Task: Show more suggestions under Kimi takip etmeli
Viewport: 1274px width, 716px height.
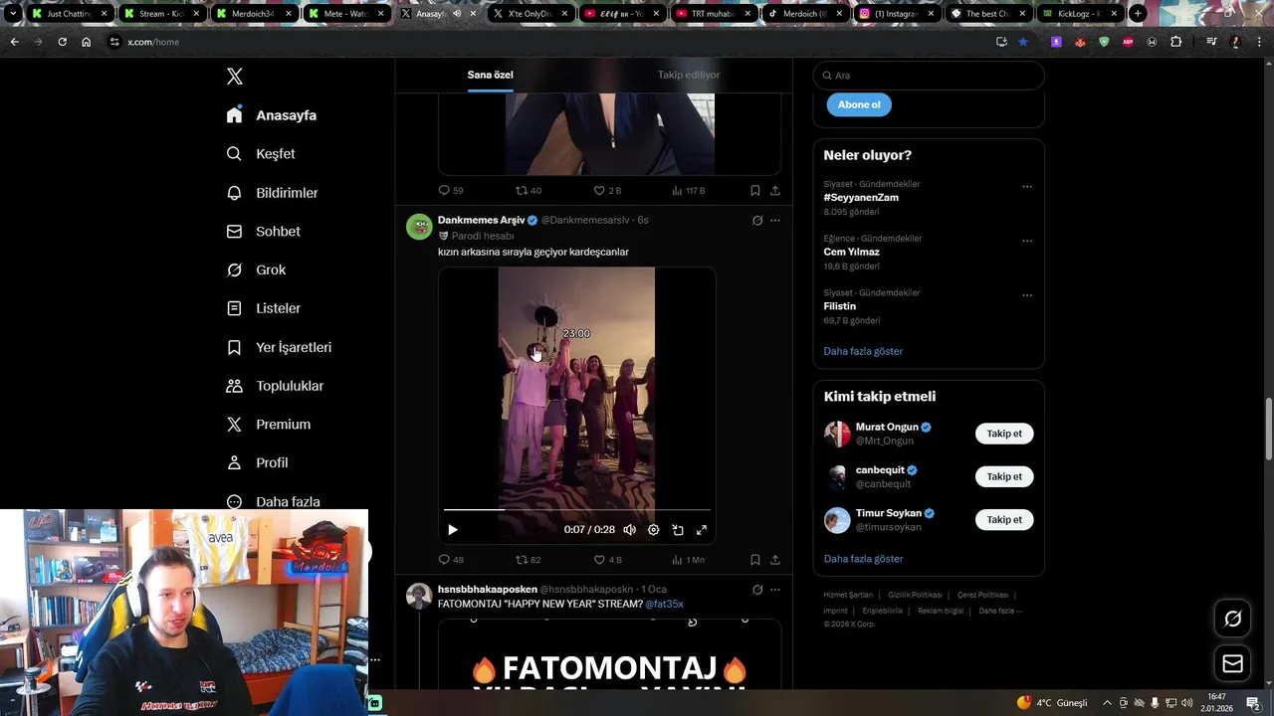Action: (x=863, y=559)
